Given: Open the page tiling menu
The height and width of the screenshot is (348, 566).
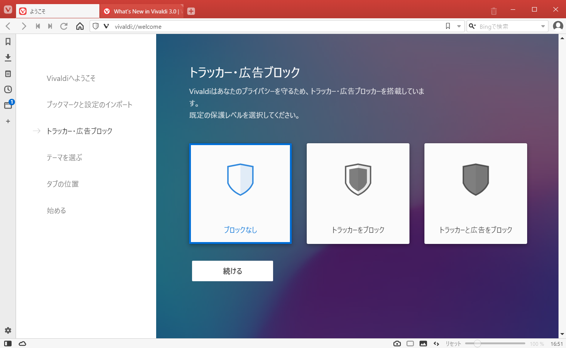Looking at the screenshot, I should coord(411,344).
